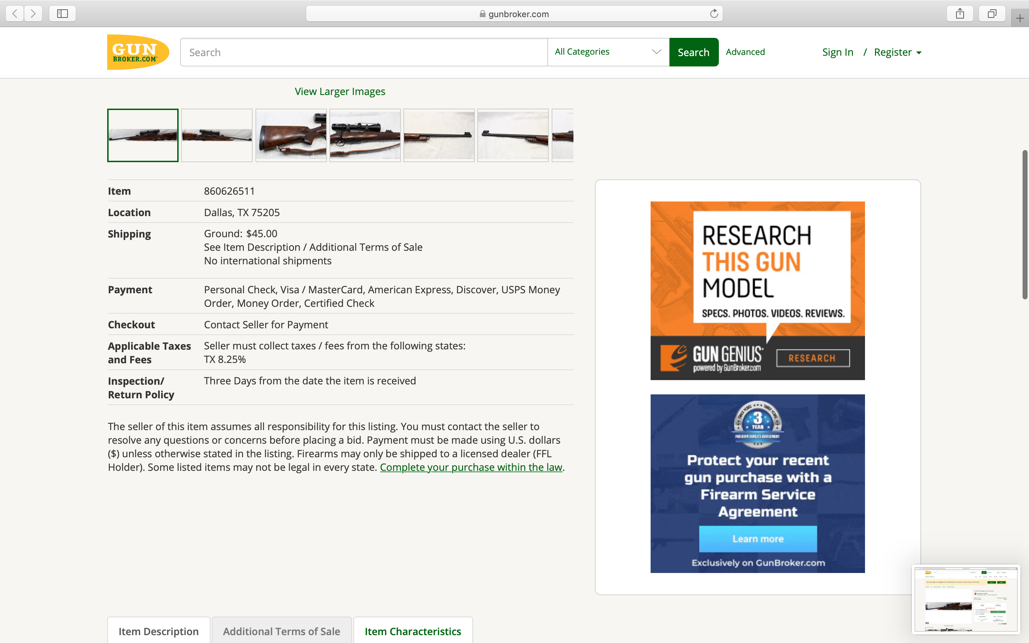Select the second rifle thumbnail

pos(217,135)
